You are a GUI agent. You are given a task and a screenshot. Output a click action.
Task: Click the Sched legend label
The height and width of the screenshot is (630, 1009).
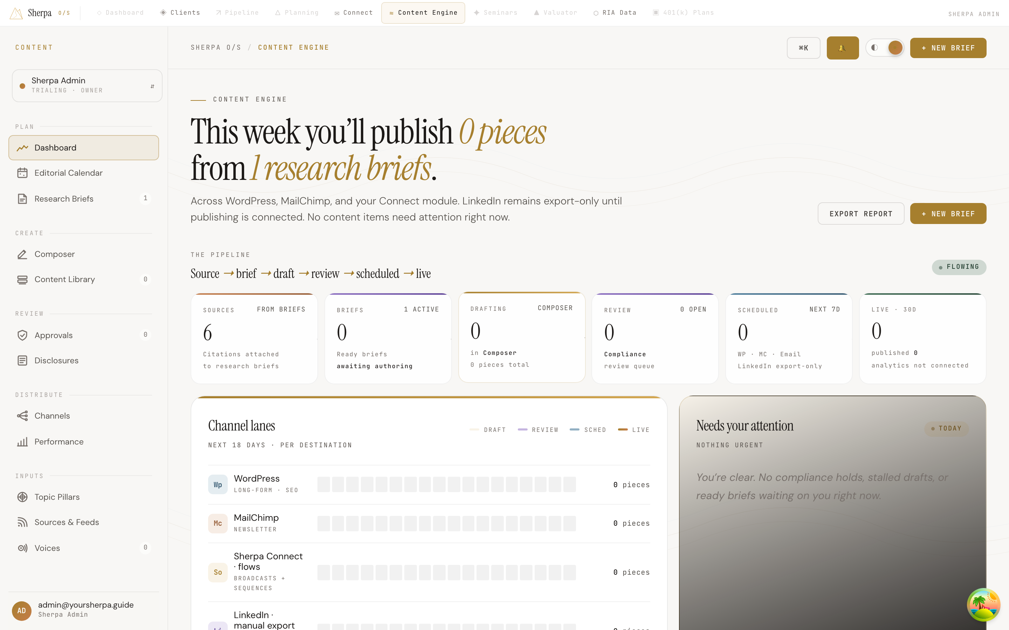click(595, 430)
